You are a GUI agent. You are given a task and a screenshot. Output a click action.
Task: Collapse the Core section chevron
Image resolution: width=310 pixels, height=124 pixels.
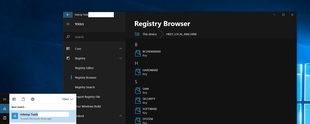pyautogui.click(x=121, y=49)
